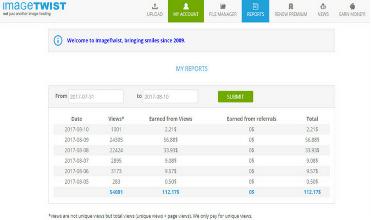Open the NEWS label
Screen dimensions: 371x220
tap(323, 14)
